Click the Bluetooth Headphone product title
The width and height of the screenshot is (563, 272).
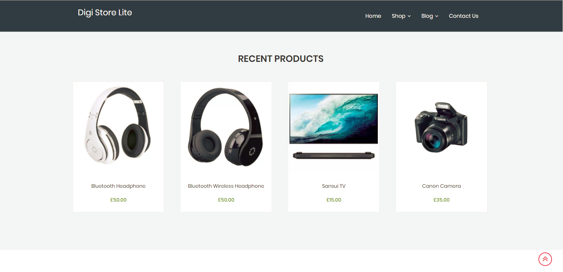tap(119, 186)
